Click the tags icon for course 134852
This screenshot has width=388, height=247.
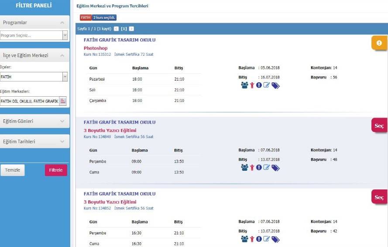coord(275,239)
